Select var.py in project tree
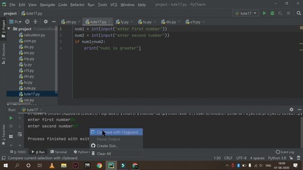Viewport: 303px width, 170px height. tap(27, 100)
